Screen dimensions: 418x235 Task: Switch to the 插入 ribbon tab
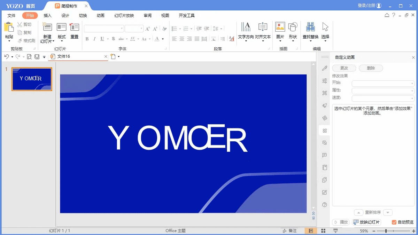click(x=47, y=16)
